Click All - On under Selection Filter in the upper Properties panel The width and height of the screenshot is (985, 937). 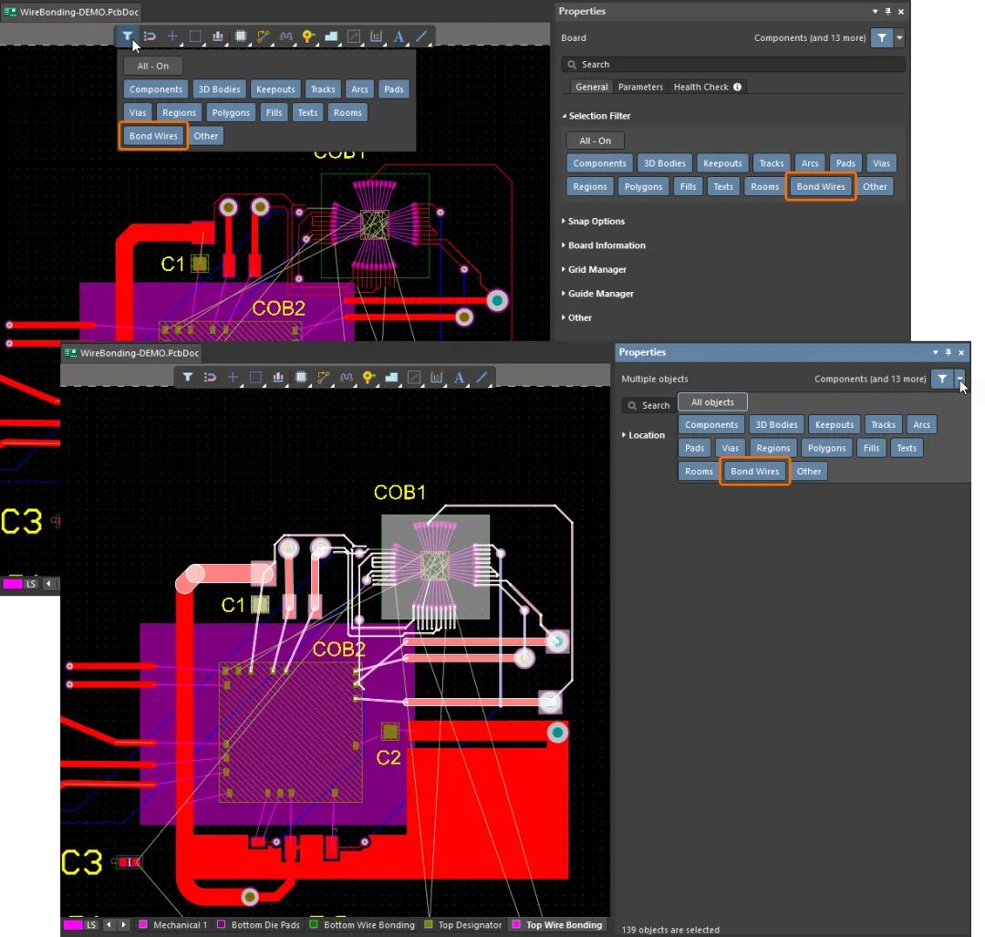pyautogui.click(x=595, y=141)
